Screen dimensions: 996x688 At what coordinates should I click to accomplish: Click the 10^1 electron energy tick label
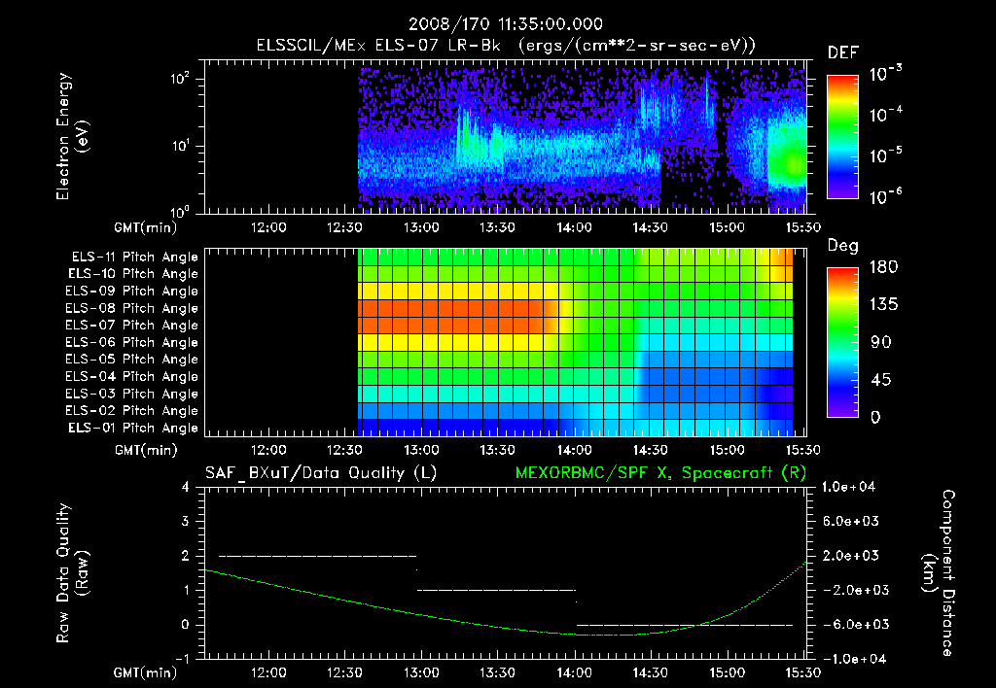(x=180, y=146)
